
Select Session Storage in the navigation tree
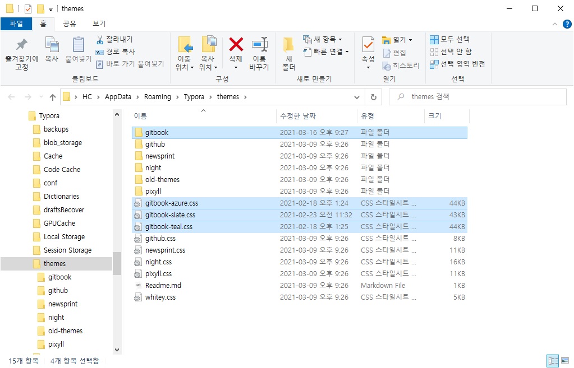[x=67, y=250]
